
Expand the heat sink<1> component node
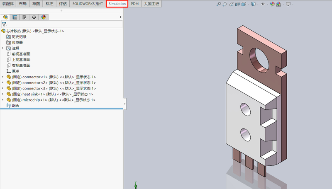click(x=3, y=94)
